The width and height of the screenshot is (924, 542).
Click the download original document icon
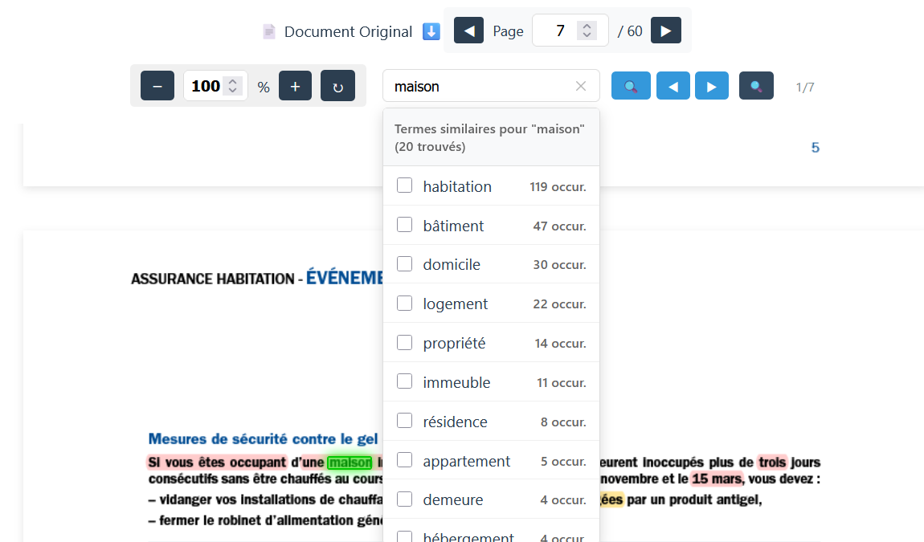coord(431,31)
